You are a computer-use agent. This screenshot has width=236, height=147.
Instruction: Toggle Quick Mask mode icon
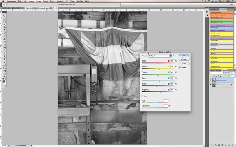click(x=4, y=85)
